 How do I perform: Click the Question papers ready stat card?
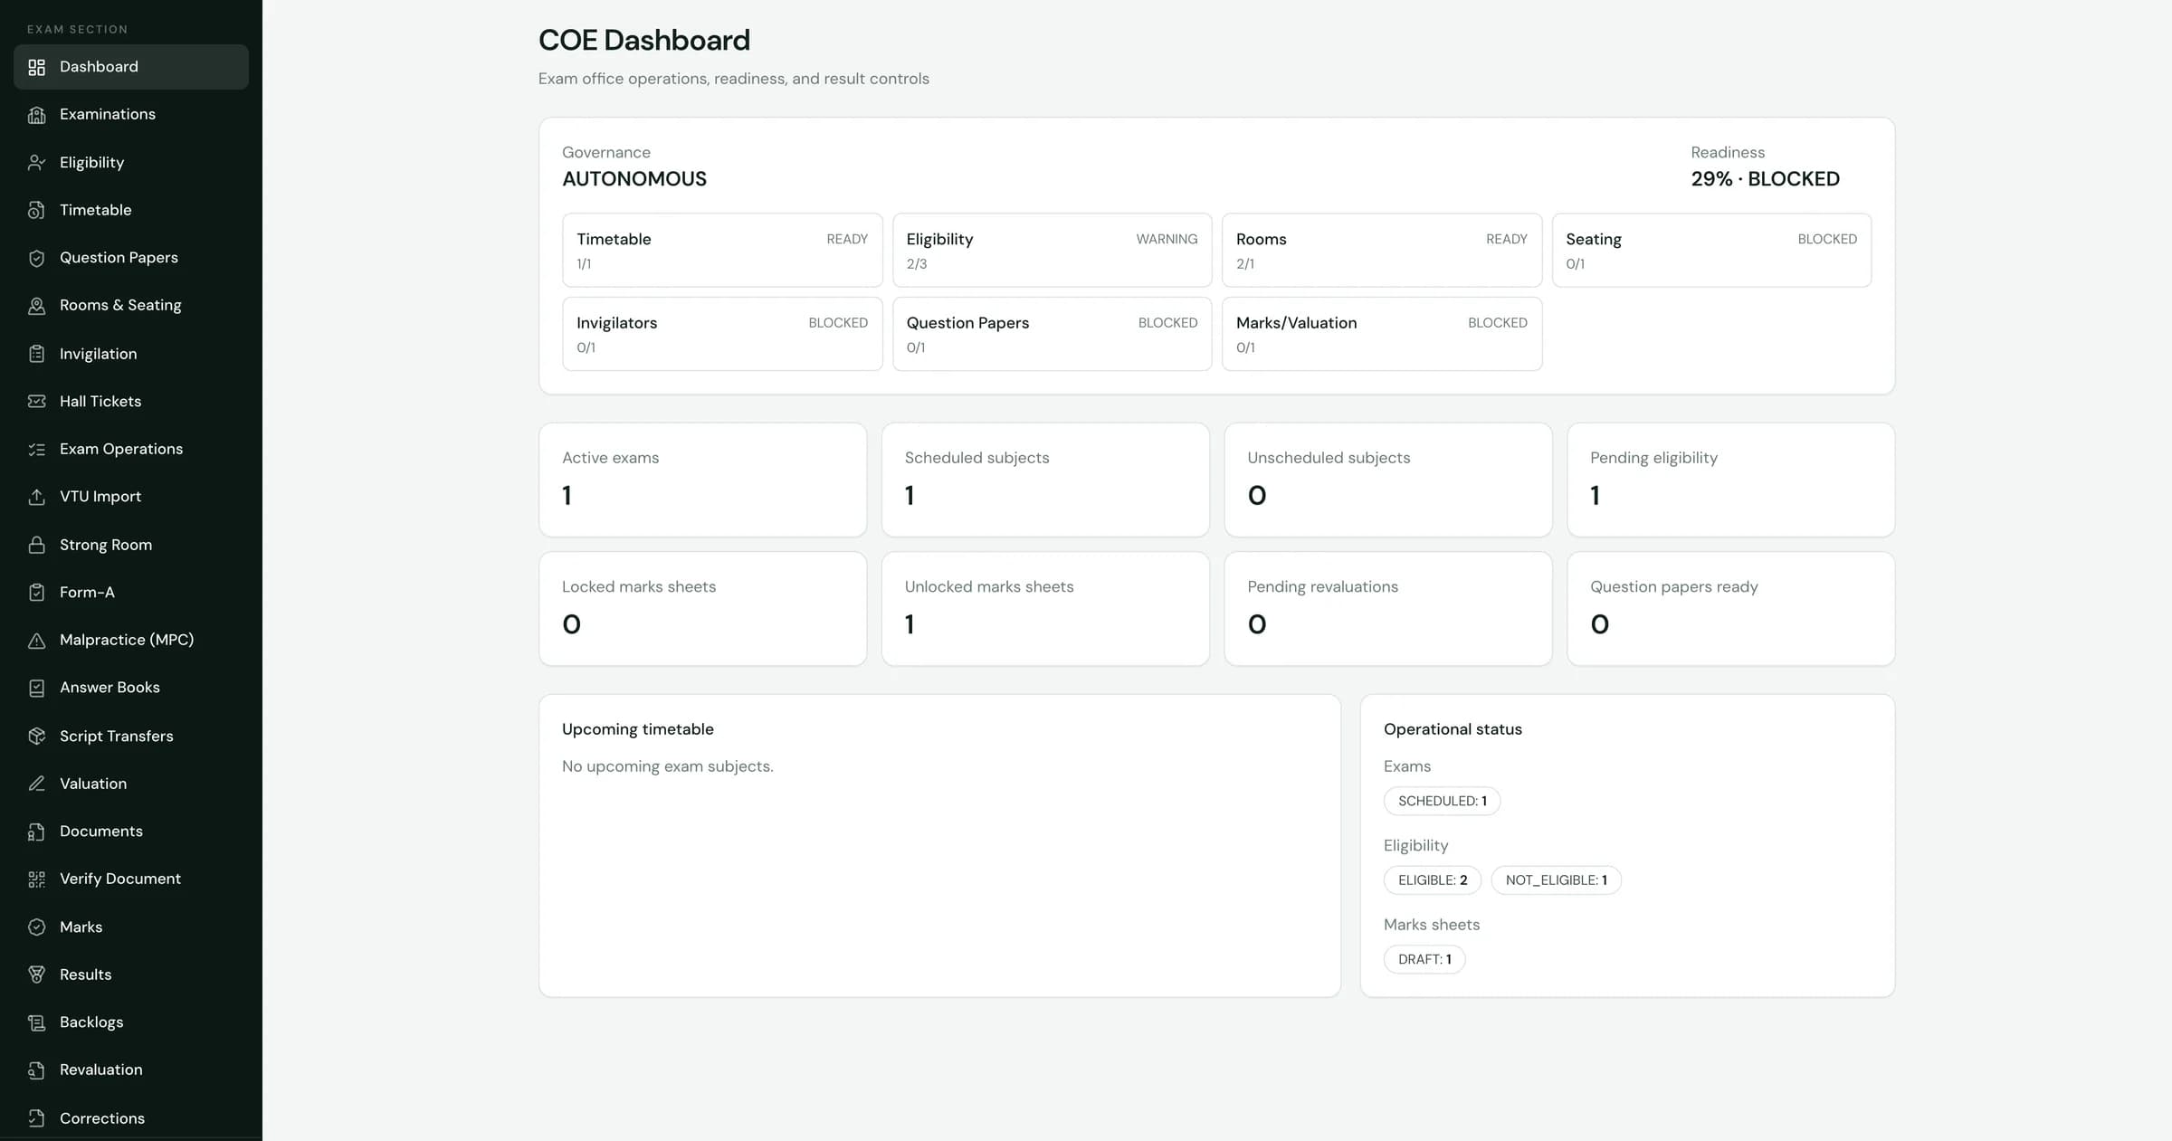[1730, 609]
